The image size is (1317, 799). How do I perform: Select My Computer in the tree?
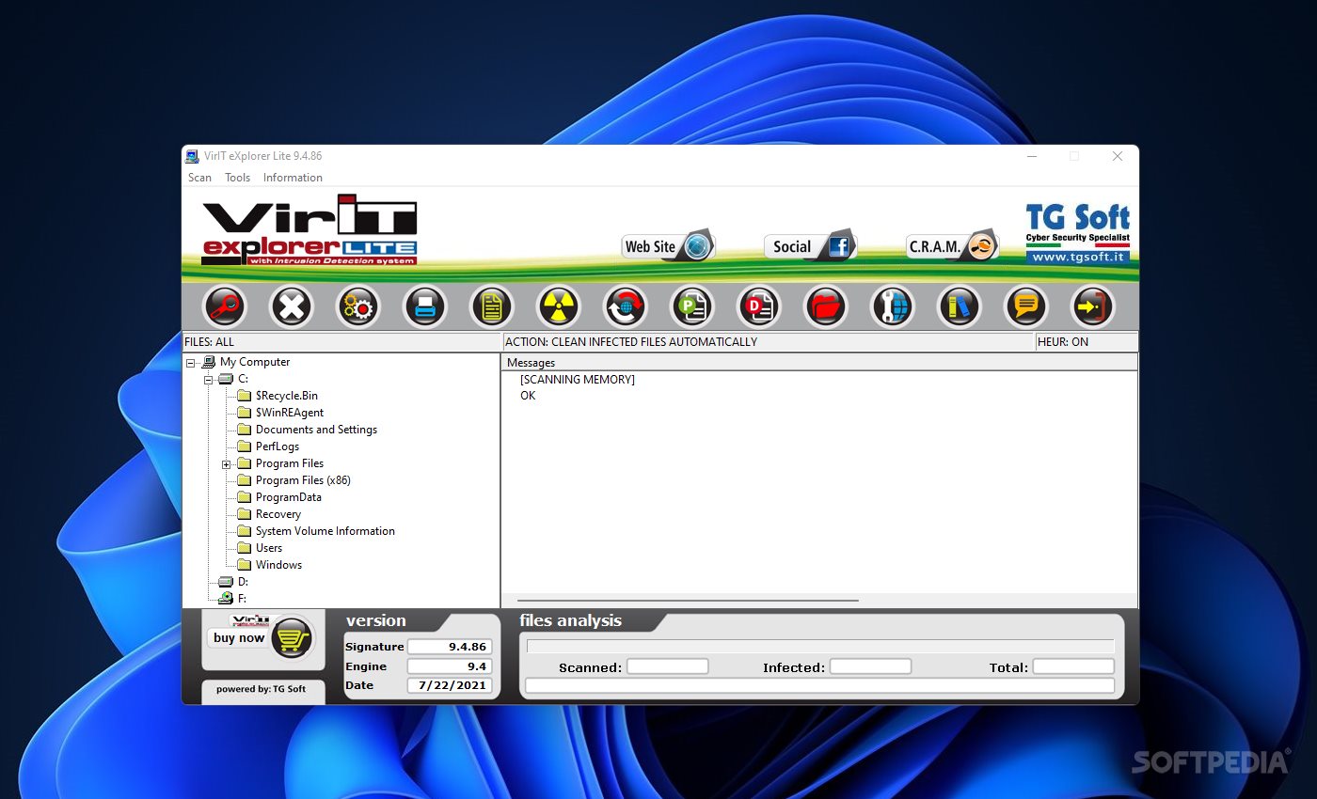click(255, 362)
